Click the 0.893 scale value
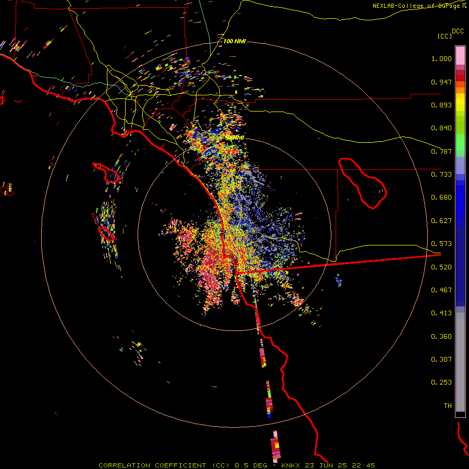 pyautogui.click(x=441, y=105)
